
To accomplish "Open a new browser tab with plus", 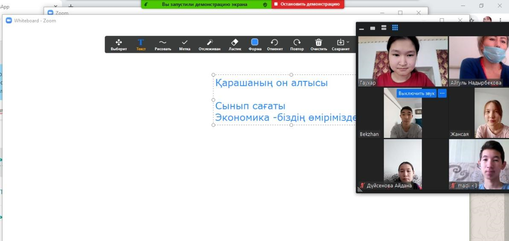I will (x=71, y=6).
